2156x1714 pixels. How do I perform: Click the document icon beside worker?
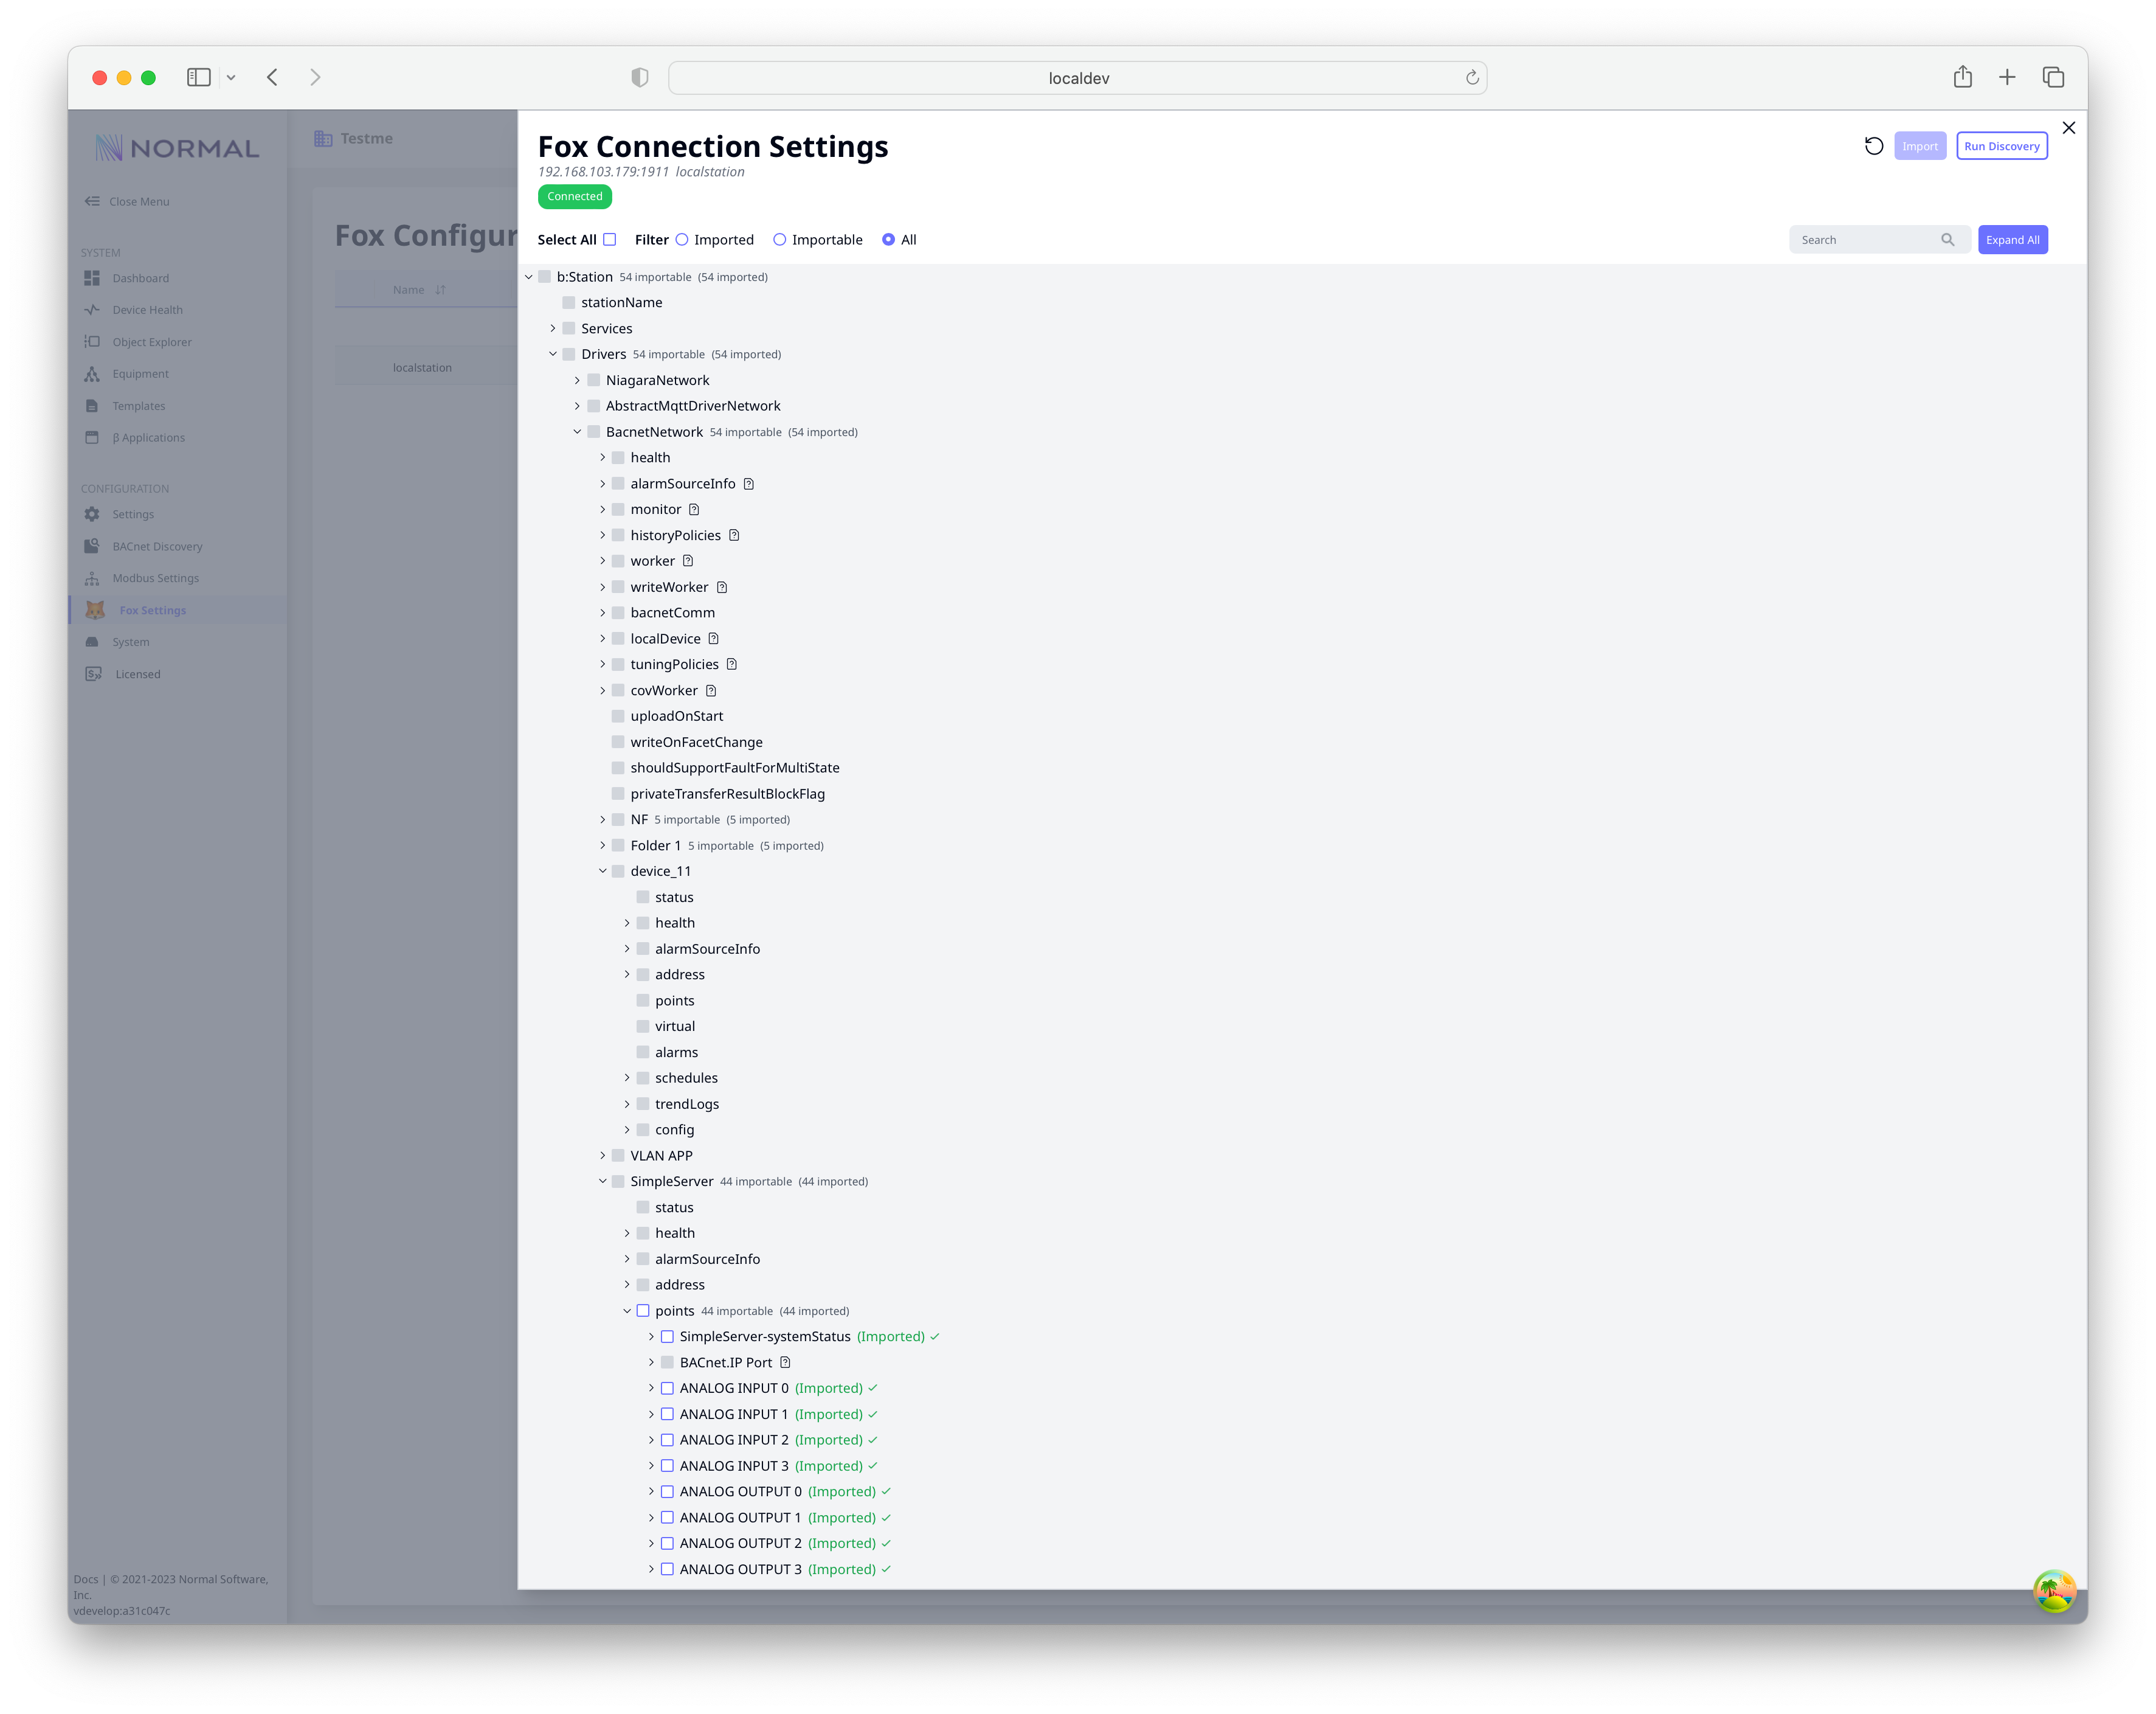tap(688, 561)
